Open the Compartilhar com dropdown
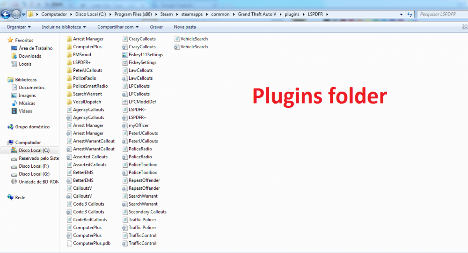 tap(118, 27)
